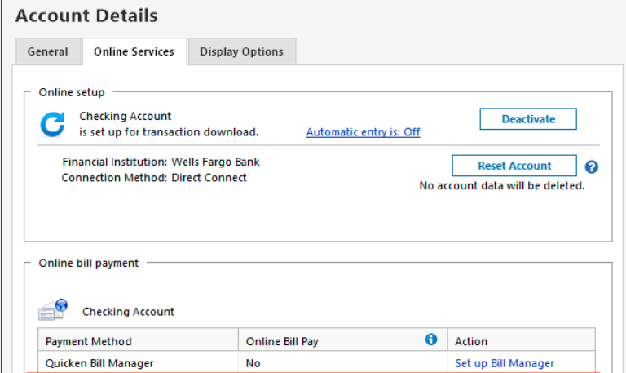
Task: Open the 'Automatic entry is: Off' link
Action: tap(363, 132)
